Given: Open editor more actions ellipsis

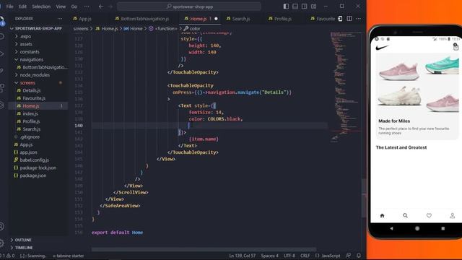Looking at the screenshot, I should (x=358, y=19).
